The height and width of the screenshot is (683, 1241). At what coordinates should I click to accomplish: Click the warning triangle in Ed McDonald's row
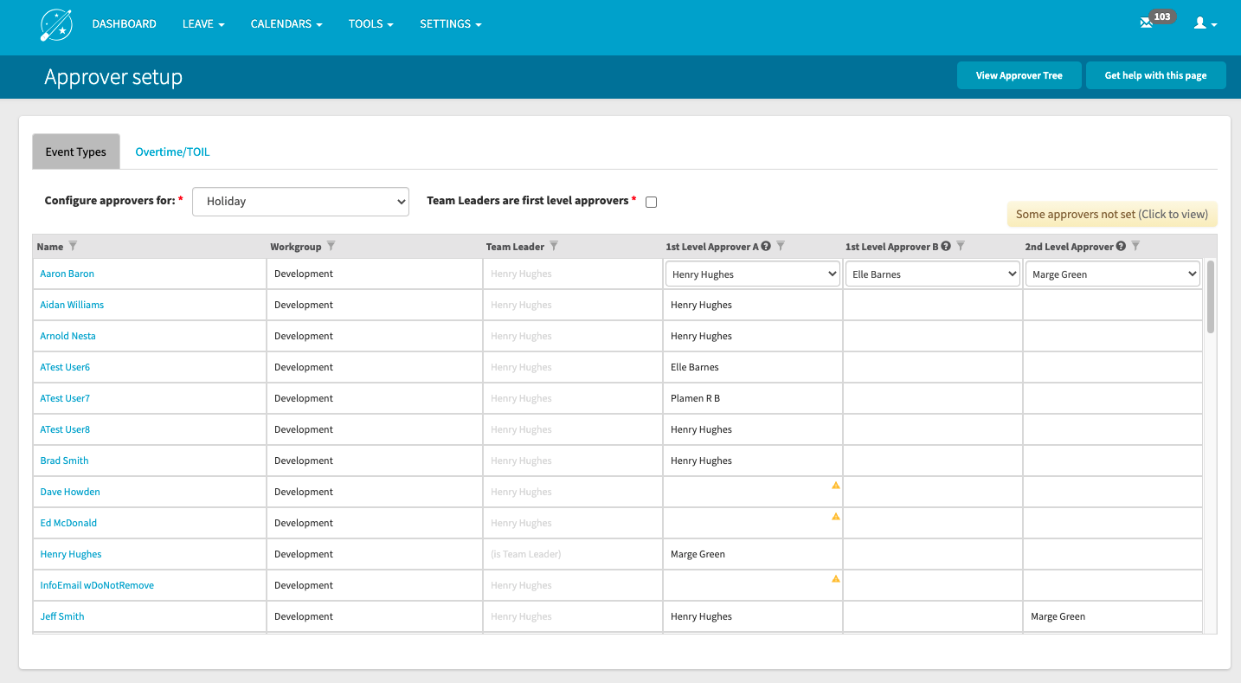point(835,517)
